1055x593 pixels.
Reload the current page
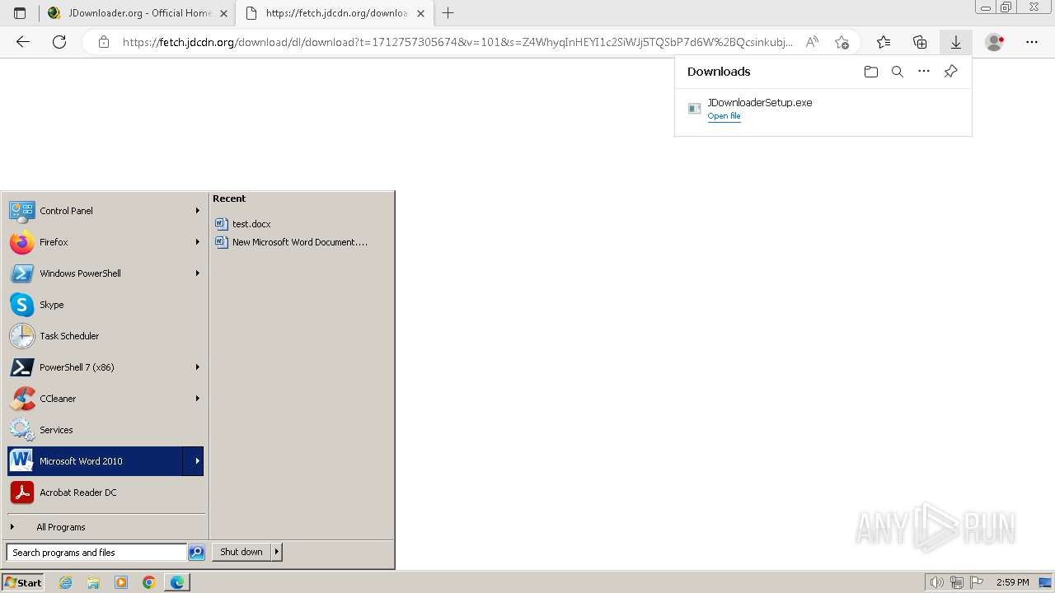[x=59, y=42]
